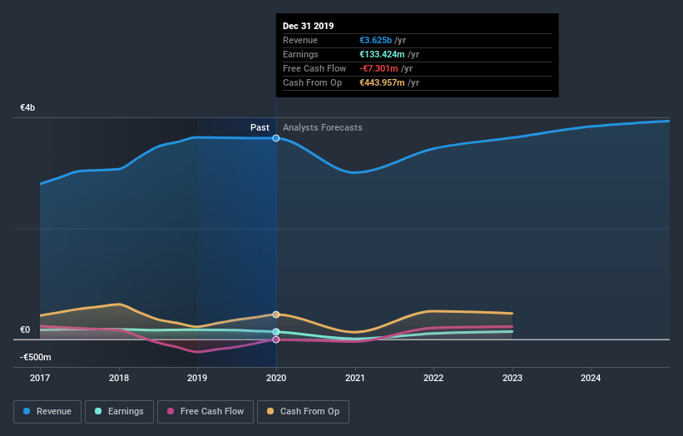Viewport: 683px width, 436px height.
Task: Click the pink Free Cash Flow data point at 2020
Action: [x=275, y=339]
